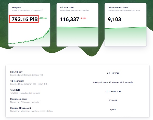Screen dimensions: 153x120
Task: Click the Netspace card title
Action: click(x=16, y=7)
